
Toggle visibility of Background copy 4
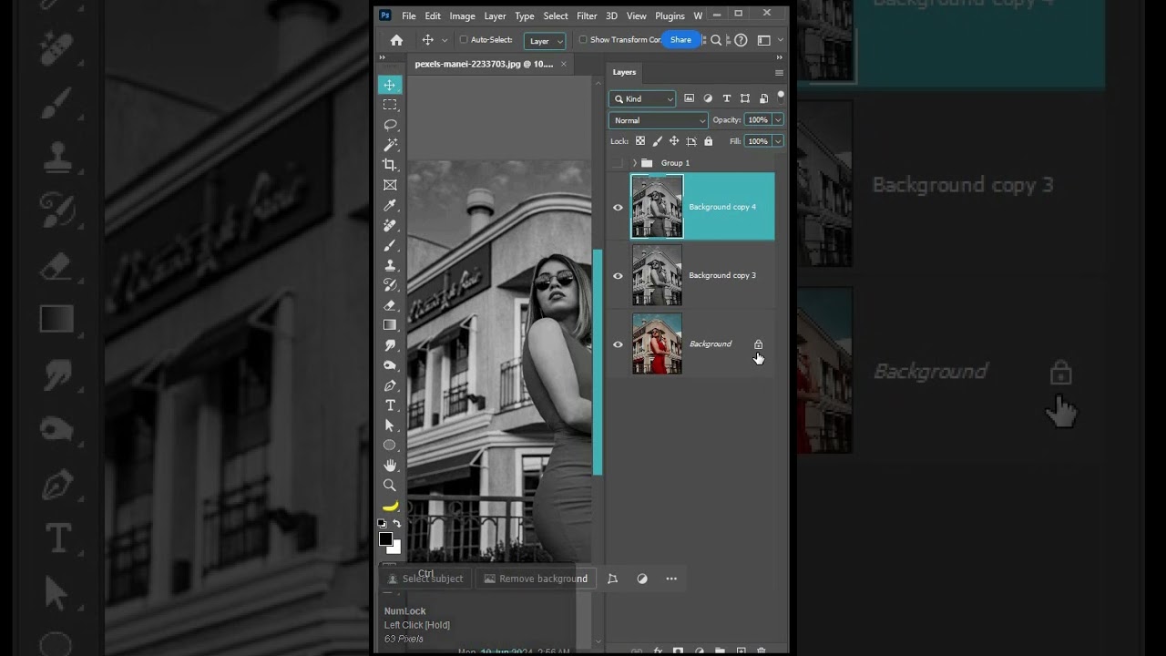(x=618, y=207)
